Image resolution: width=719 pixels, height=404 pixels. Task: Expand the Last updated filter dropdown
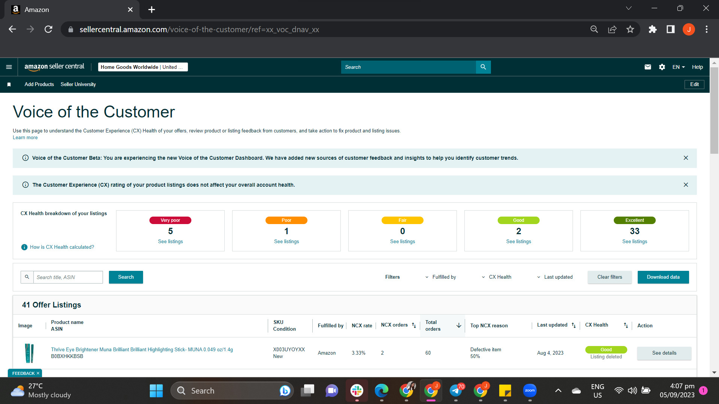point(555,277)
